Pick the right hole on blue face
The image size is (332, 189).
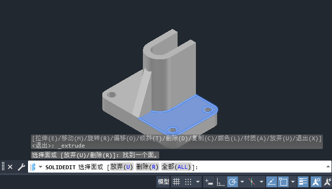[207, 109]
